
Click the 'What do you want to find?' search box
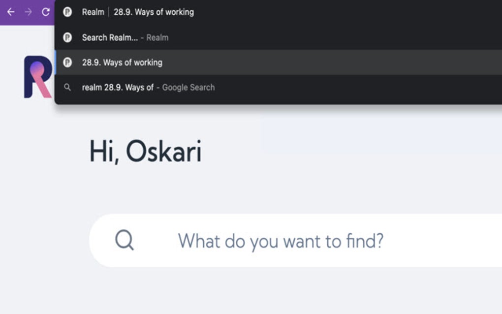click(x=281, y=241)
